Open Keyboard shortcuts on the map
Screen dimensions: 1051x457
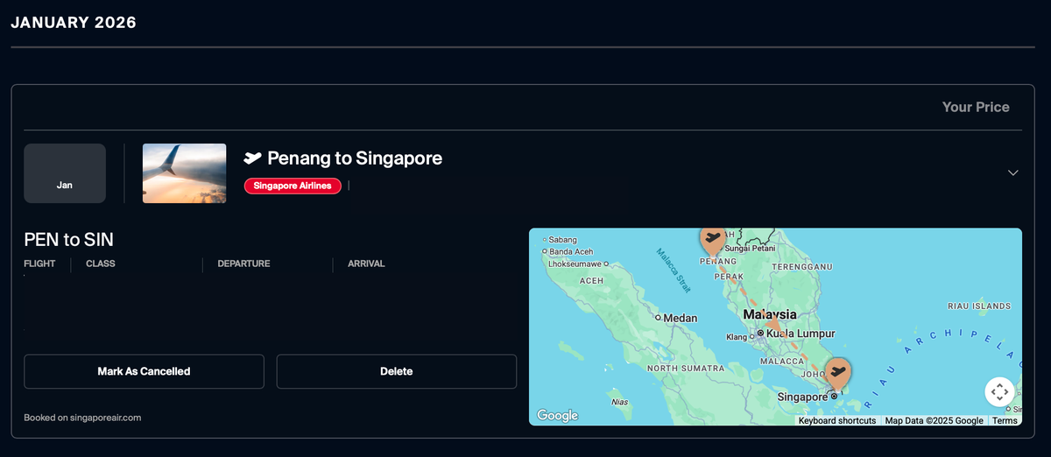pyautogui.click(x=837, y=421)
